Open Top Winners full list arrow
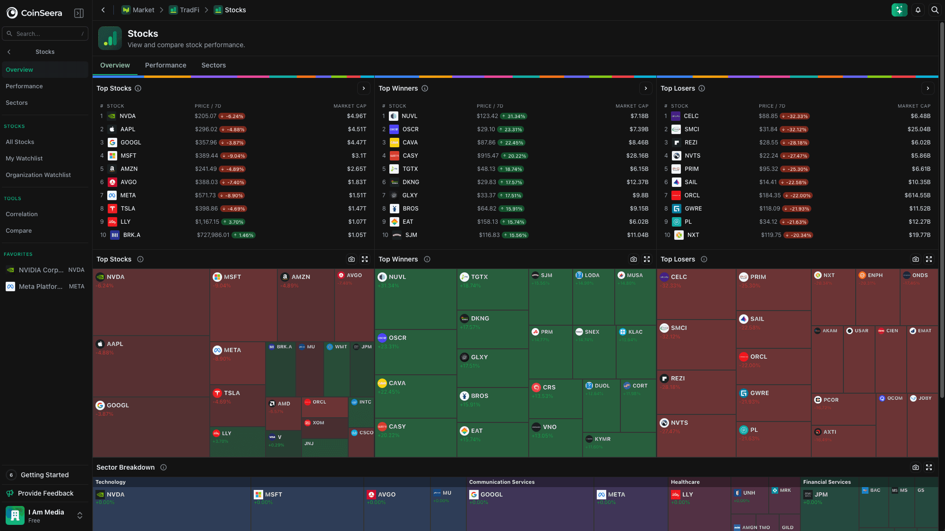The image size is (945, 531). pyautogui.click(x=646, y=88)
